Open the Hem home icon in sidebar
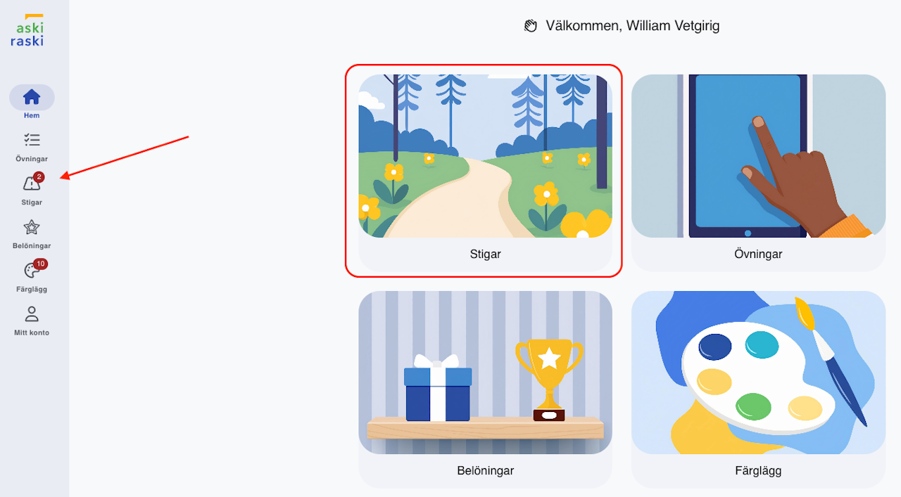This screenshot has width=901, height=497. point(32,97)
